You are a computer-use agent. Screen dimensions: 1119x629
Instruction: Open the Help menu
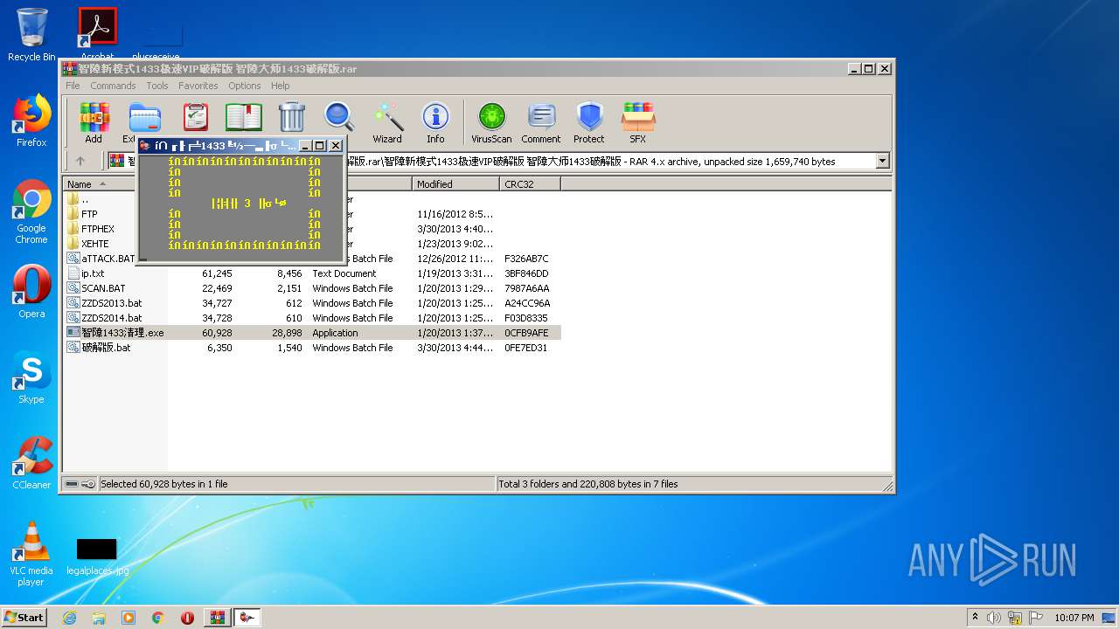pos(280,86)
